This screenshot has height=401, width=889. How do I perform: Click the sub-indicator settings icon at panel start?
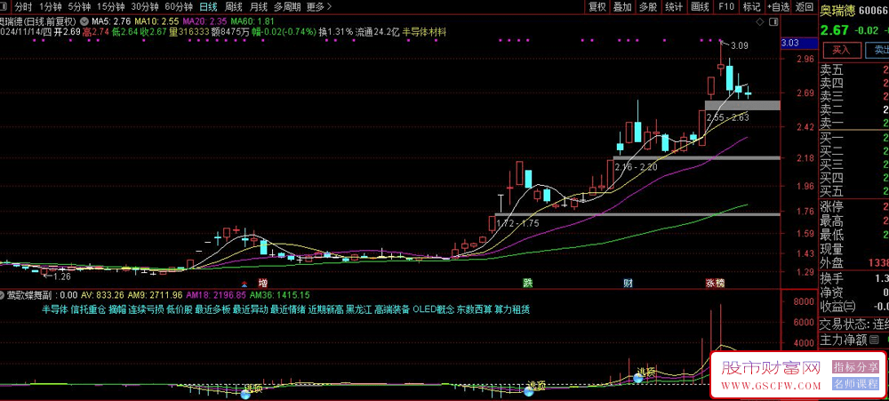point(3,295)
